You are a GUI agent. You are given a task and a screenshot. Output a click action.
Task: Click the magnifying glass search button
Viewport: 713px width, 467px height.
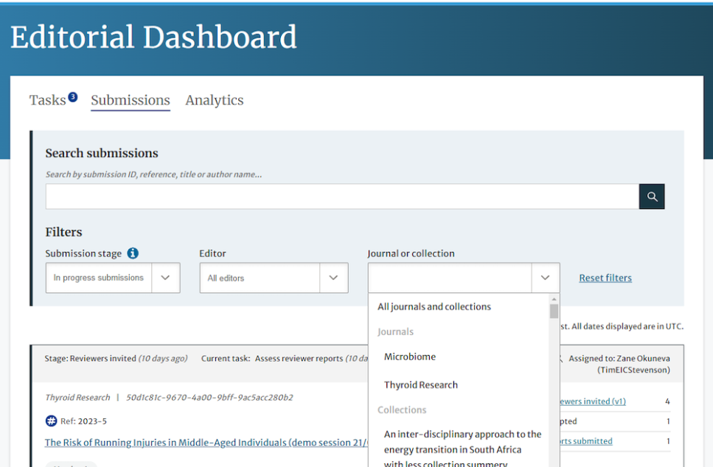tap(652, 197)
